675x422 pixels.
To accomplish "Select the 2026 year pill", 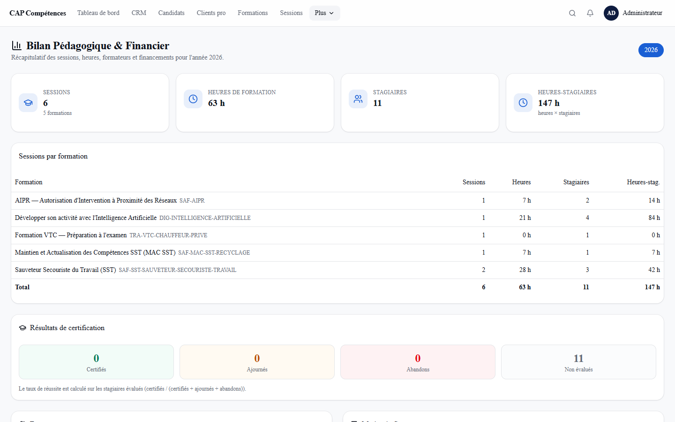I will [651, 50].
